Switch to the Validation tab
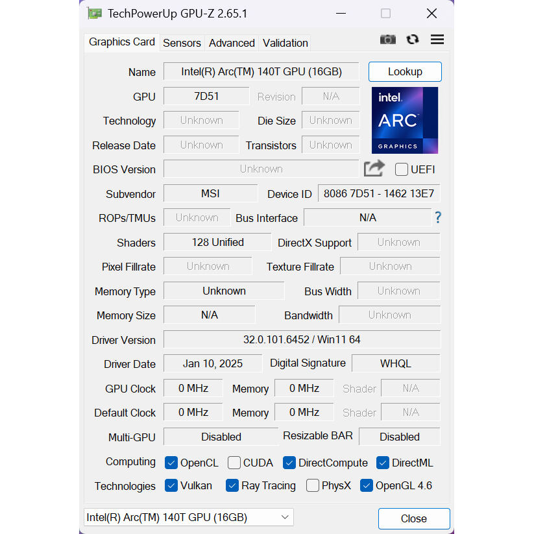This screenshot has width=534, height=534. [x=285, y=43]
